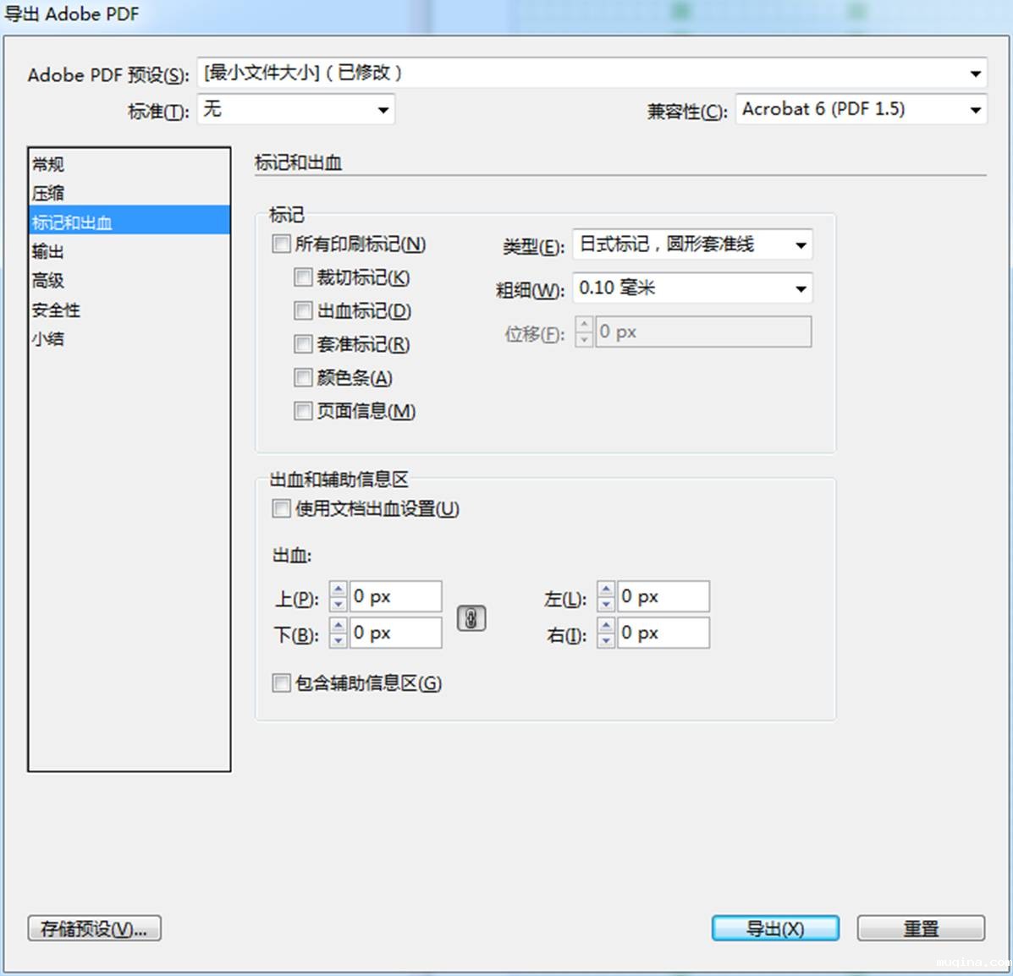Tick the 包含辅助信息区 checkbox
The image size is (1013, 976).
click(x=282, y=683)
